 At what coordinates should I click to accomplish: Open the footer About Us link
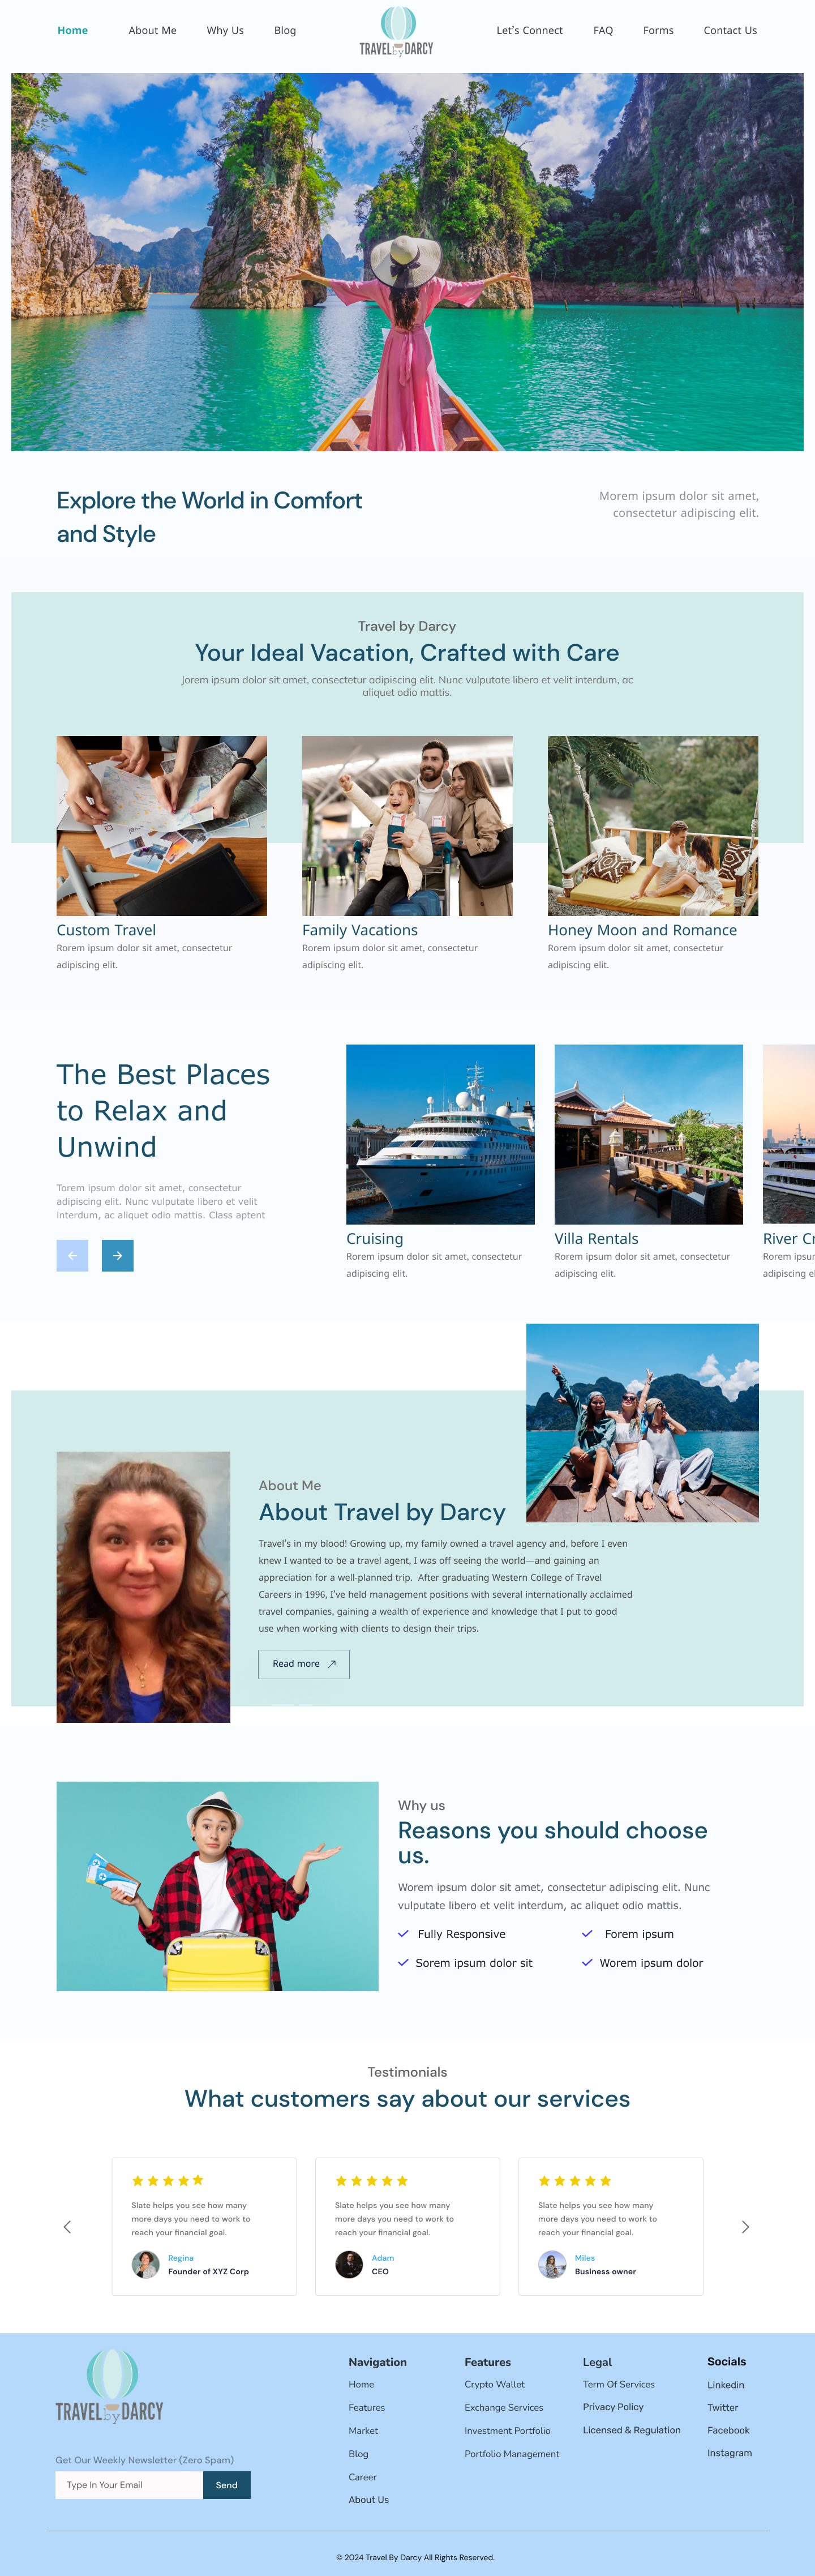(x=369, y=2500)
